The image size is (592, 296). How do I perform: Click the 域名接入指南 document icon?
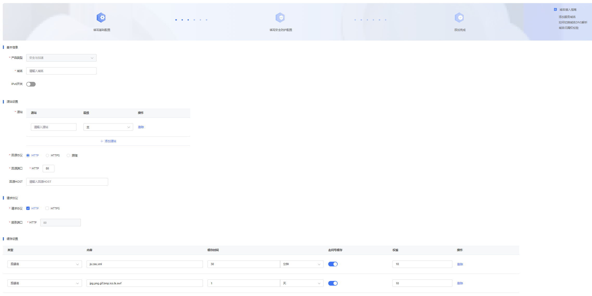coord(555,10)
